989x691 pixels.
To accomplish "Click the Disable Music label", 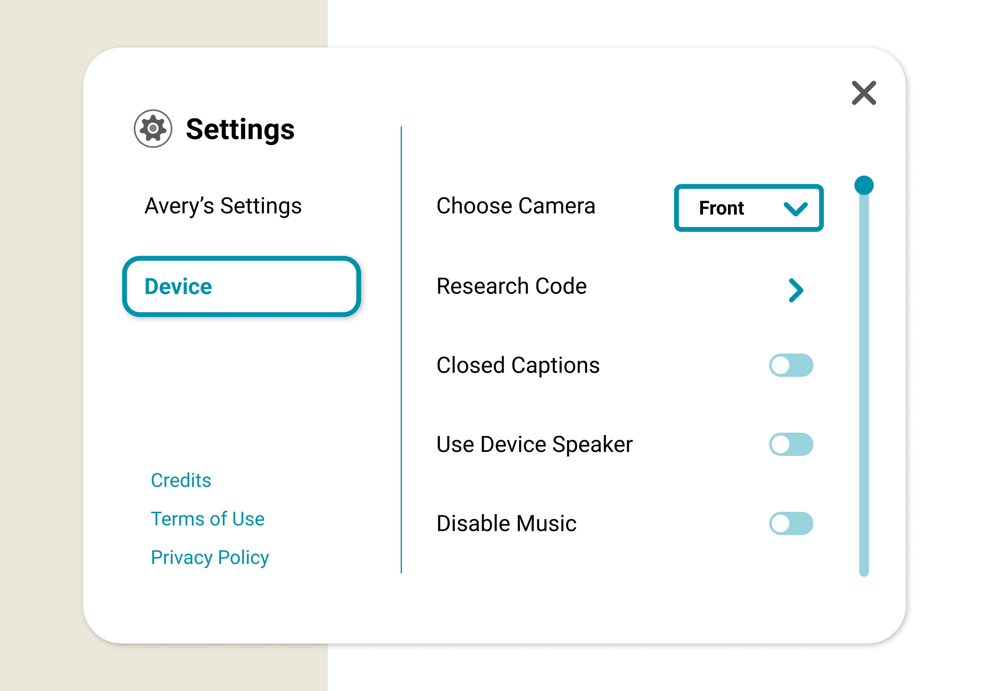I will point(506,523).
